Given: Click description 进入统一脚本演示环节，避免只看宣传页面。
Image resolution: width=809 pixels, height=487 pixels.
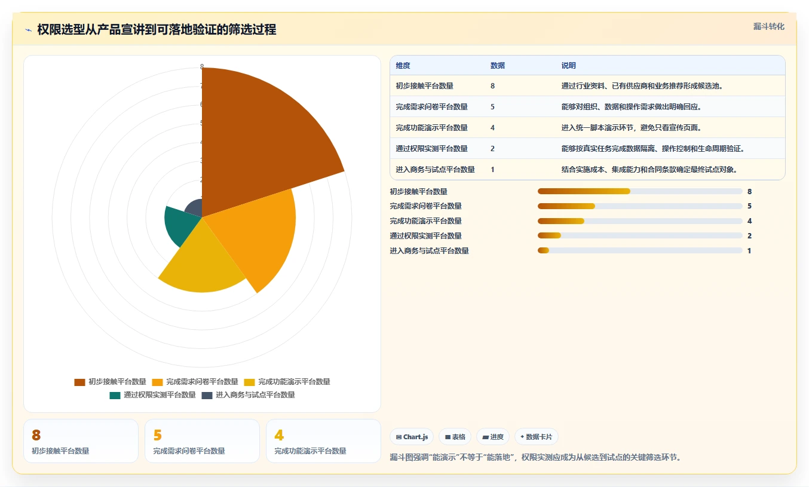Looking at the screenshot, I should [632, 128].
